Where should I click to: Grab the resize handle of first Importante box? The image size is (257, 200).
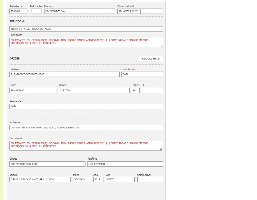tap(161, 46)
